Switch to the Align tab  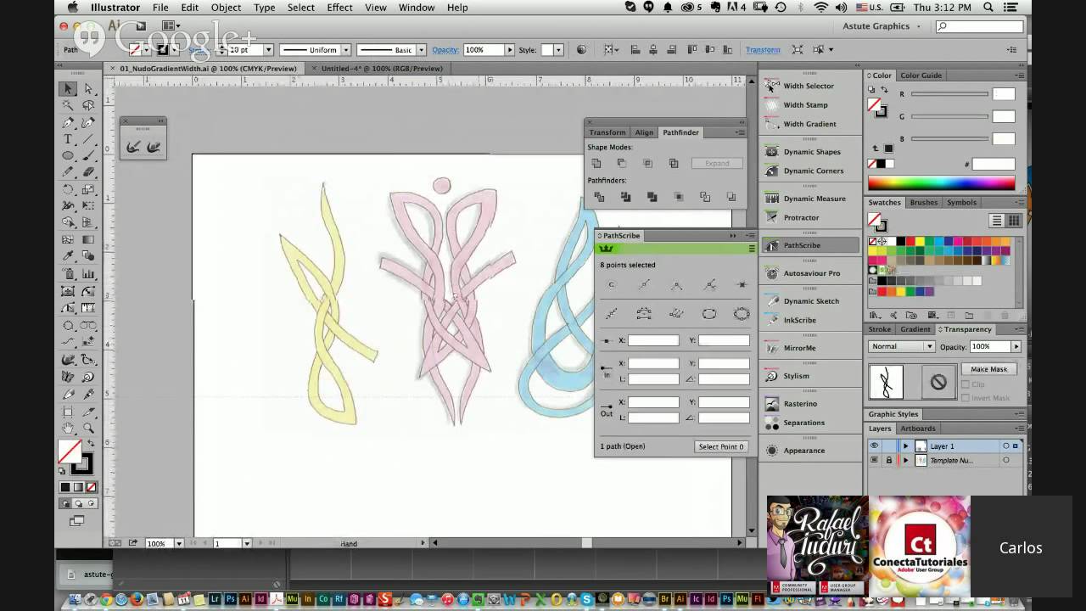644,132
